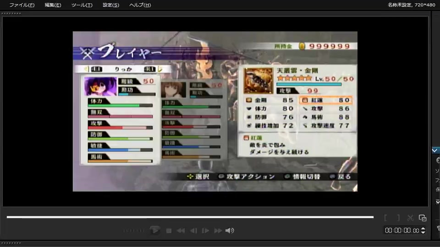
Task: Click the 名称未設定, 720*480 project label
Action: [x=412, y=5]
